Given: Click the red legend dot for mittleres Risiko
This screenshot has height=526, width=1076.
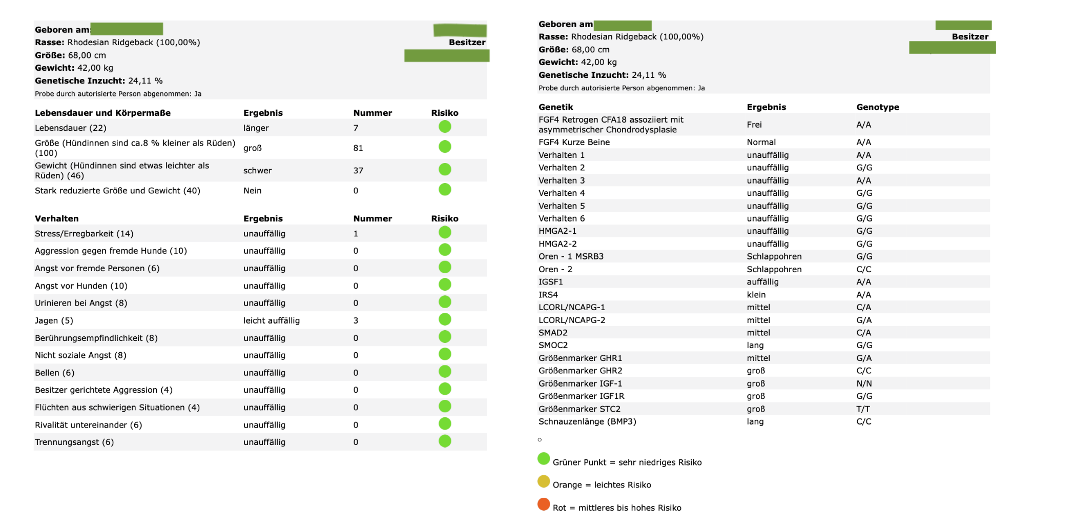Looking at the screenshot, I should (544, 504).
